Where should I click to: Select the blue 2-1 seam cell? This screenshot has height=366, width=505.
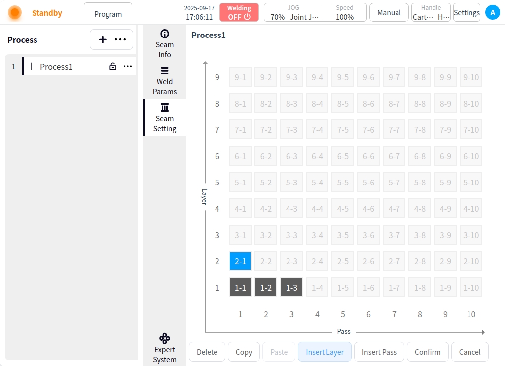tap(240, 261)
